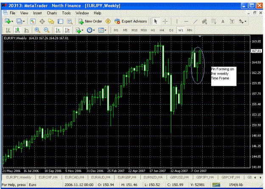Click the 167.01 current price label

click(x=256, y=51)
